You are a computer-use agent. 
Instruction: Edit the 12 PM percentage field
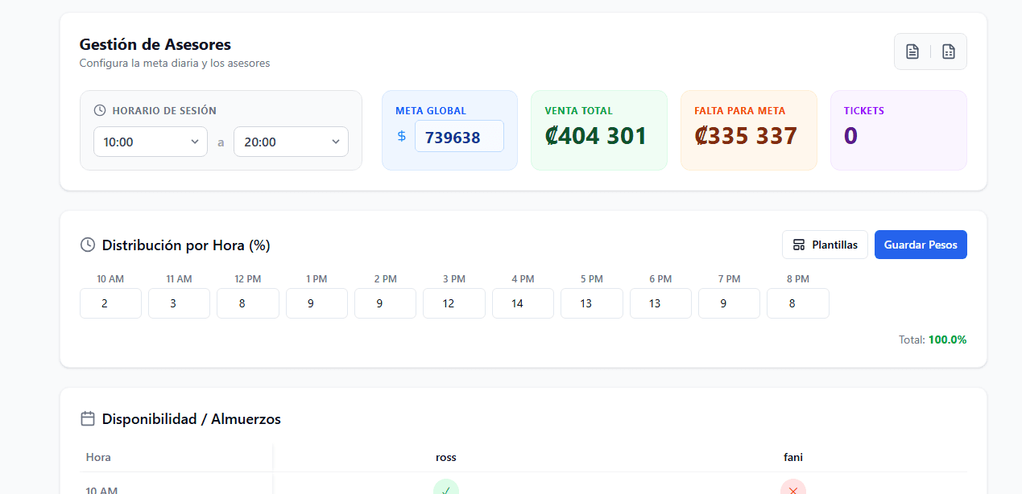(247, 303)
